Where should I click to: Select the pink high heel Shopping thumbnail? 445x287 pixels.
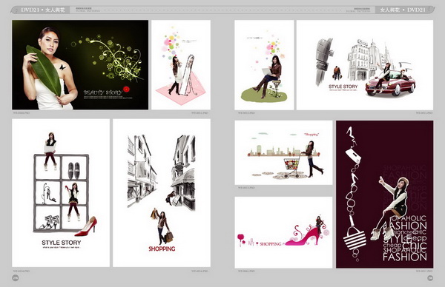(x=283, y=232)
